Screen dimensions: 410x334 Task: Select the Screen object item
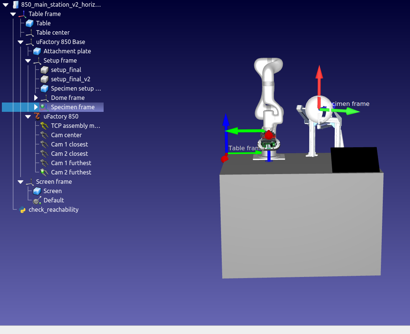(53, 191)
